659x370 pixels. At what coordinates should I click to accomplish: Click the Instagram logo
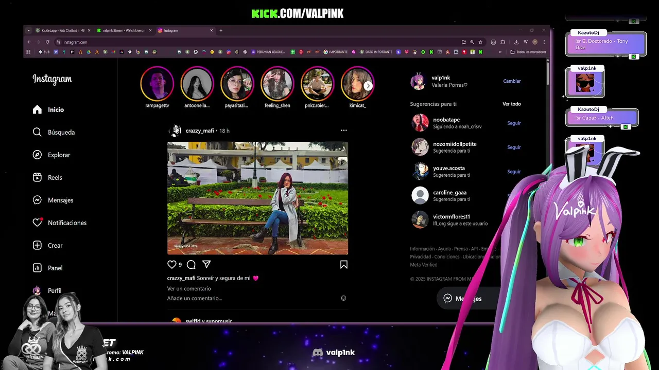[52, 79]
